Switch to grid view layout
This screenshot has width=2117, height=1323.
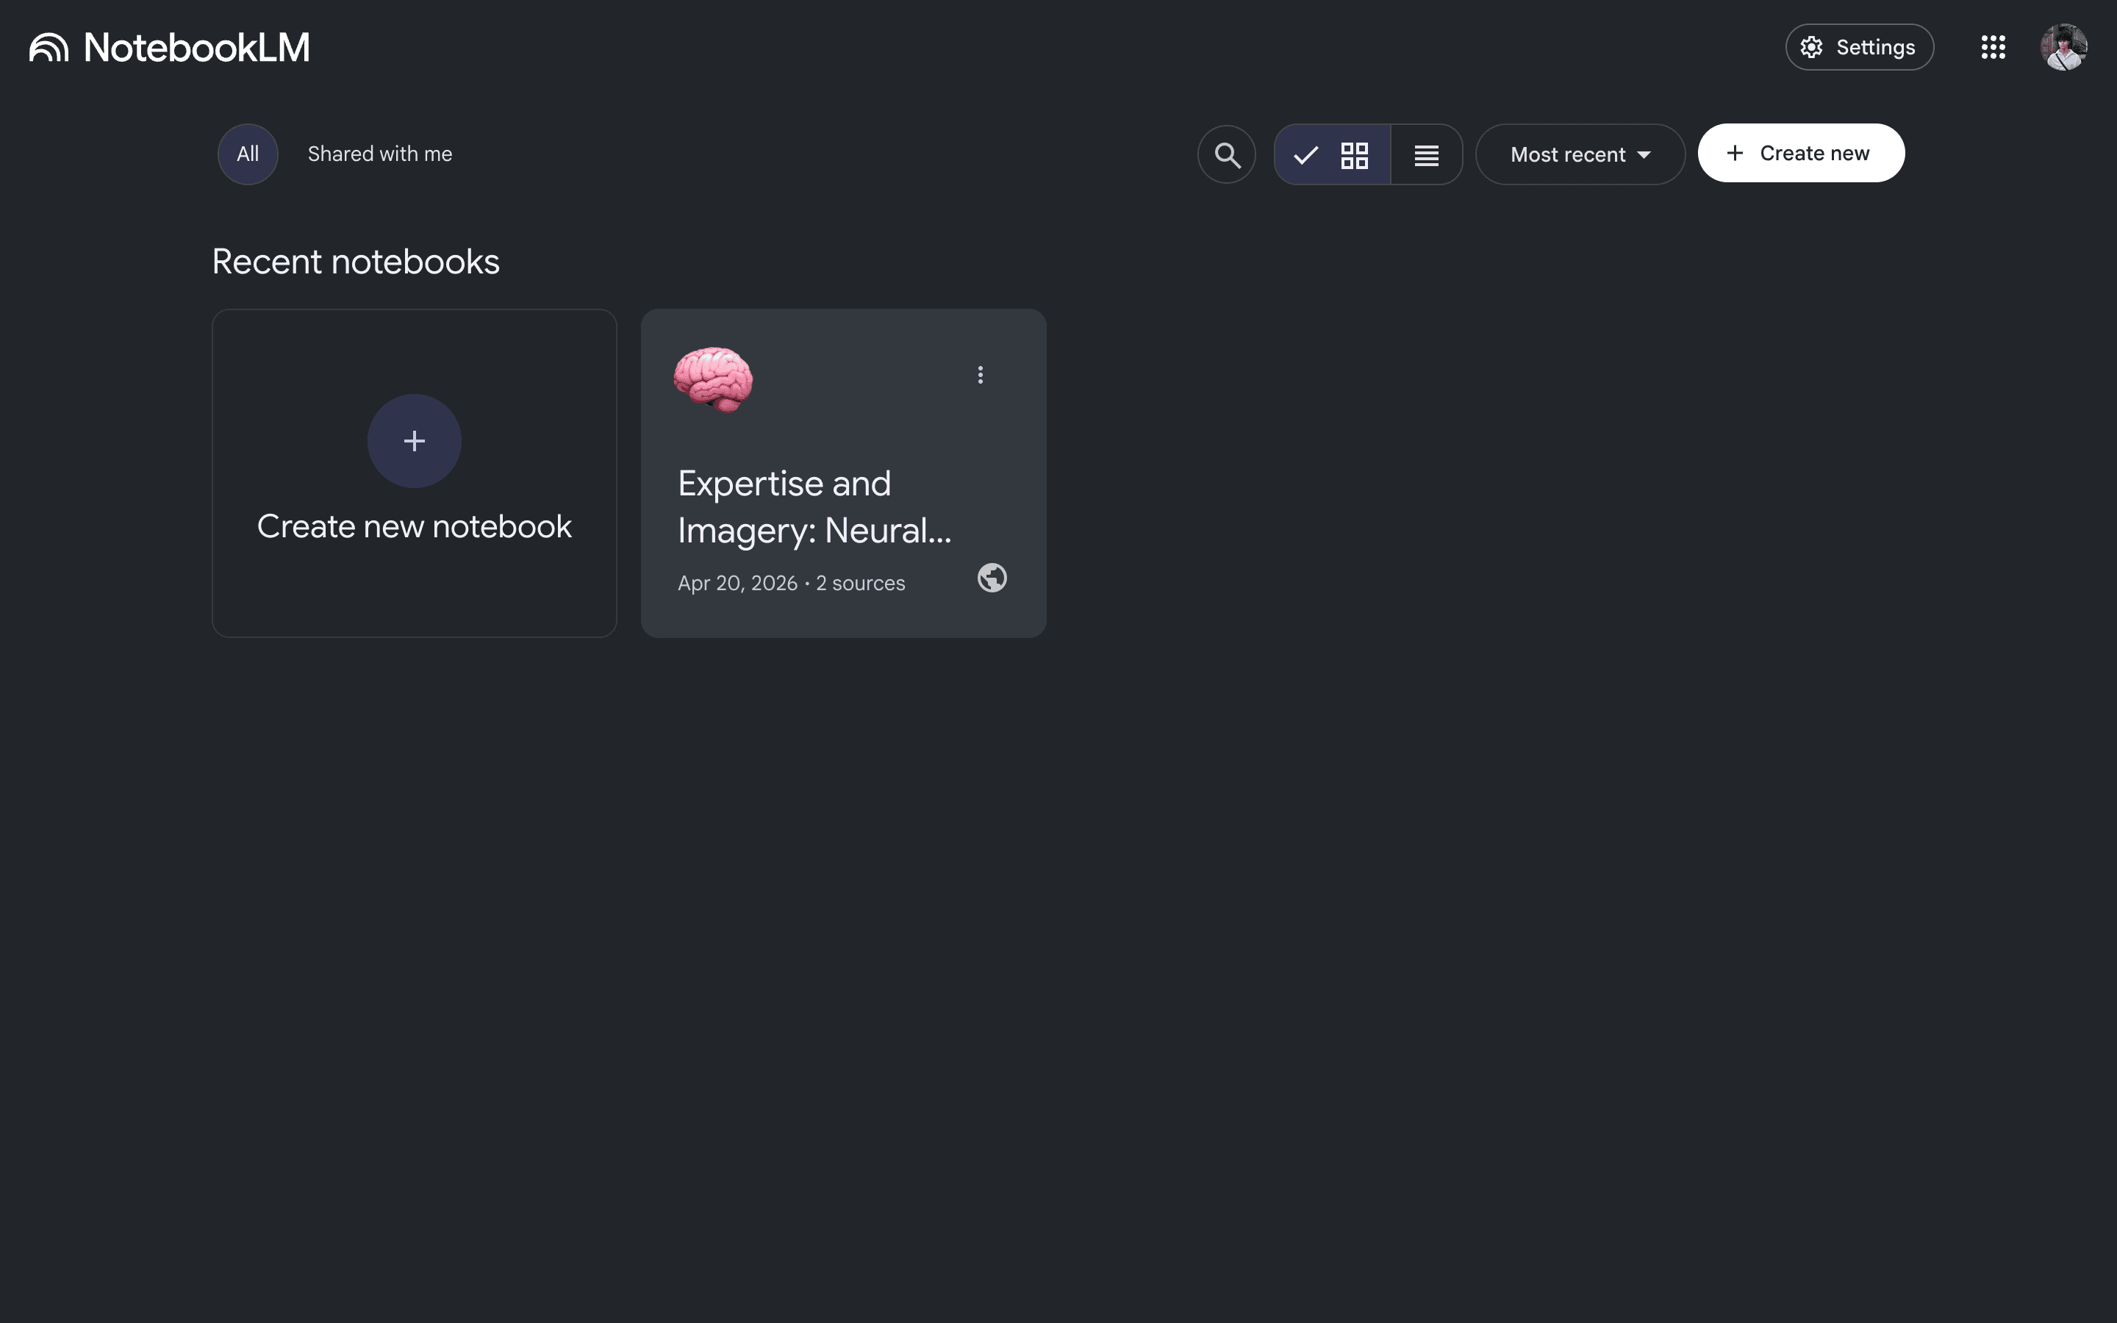point(1332,155)
